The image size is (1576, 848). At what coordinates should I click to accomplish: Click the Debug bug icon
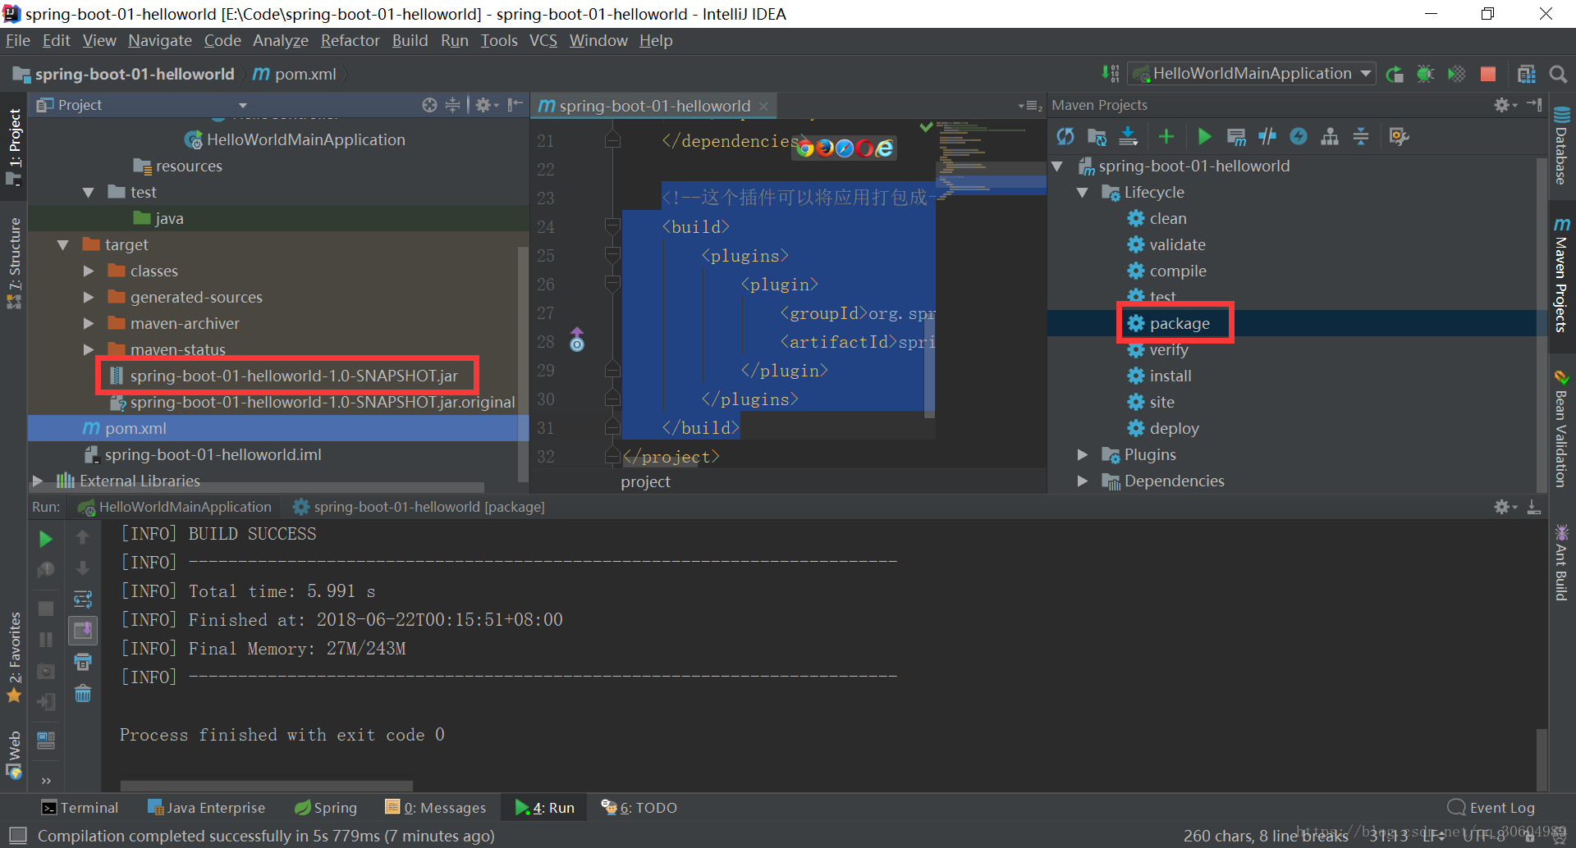click(1426, 75)
